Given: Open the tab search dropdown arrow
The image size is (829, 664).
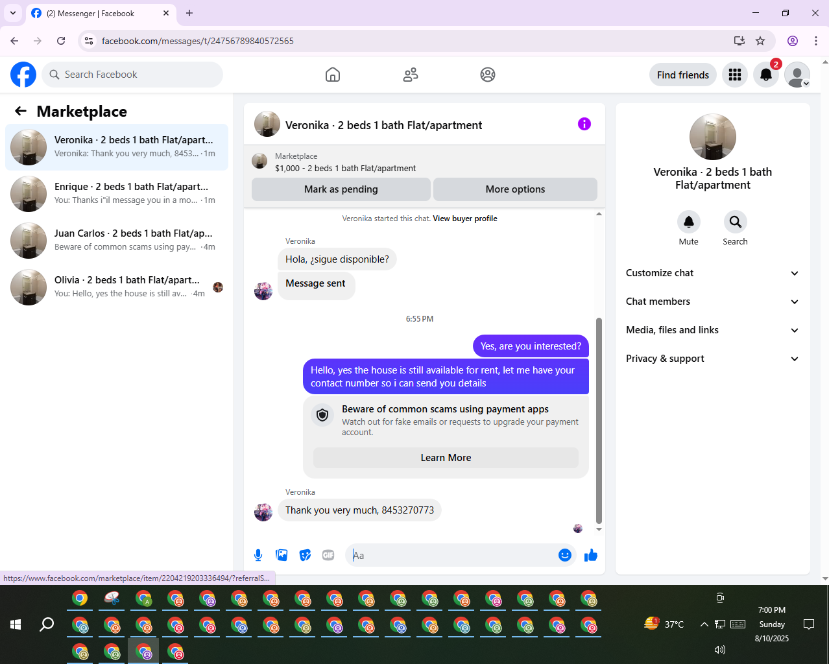Looking at the screenshot, I should coord(13,13).
